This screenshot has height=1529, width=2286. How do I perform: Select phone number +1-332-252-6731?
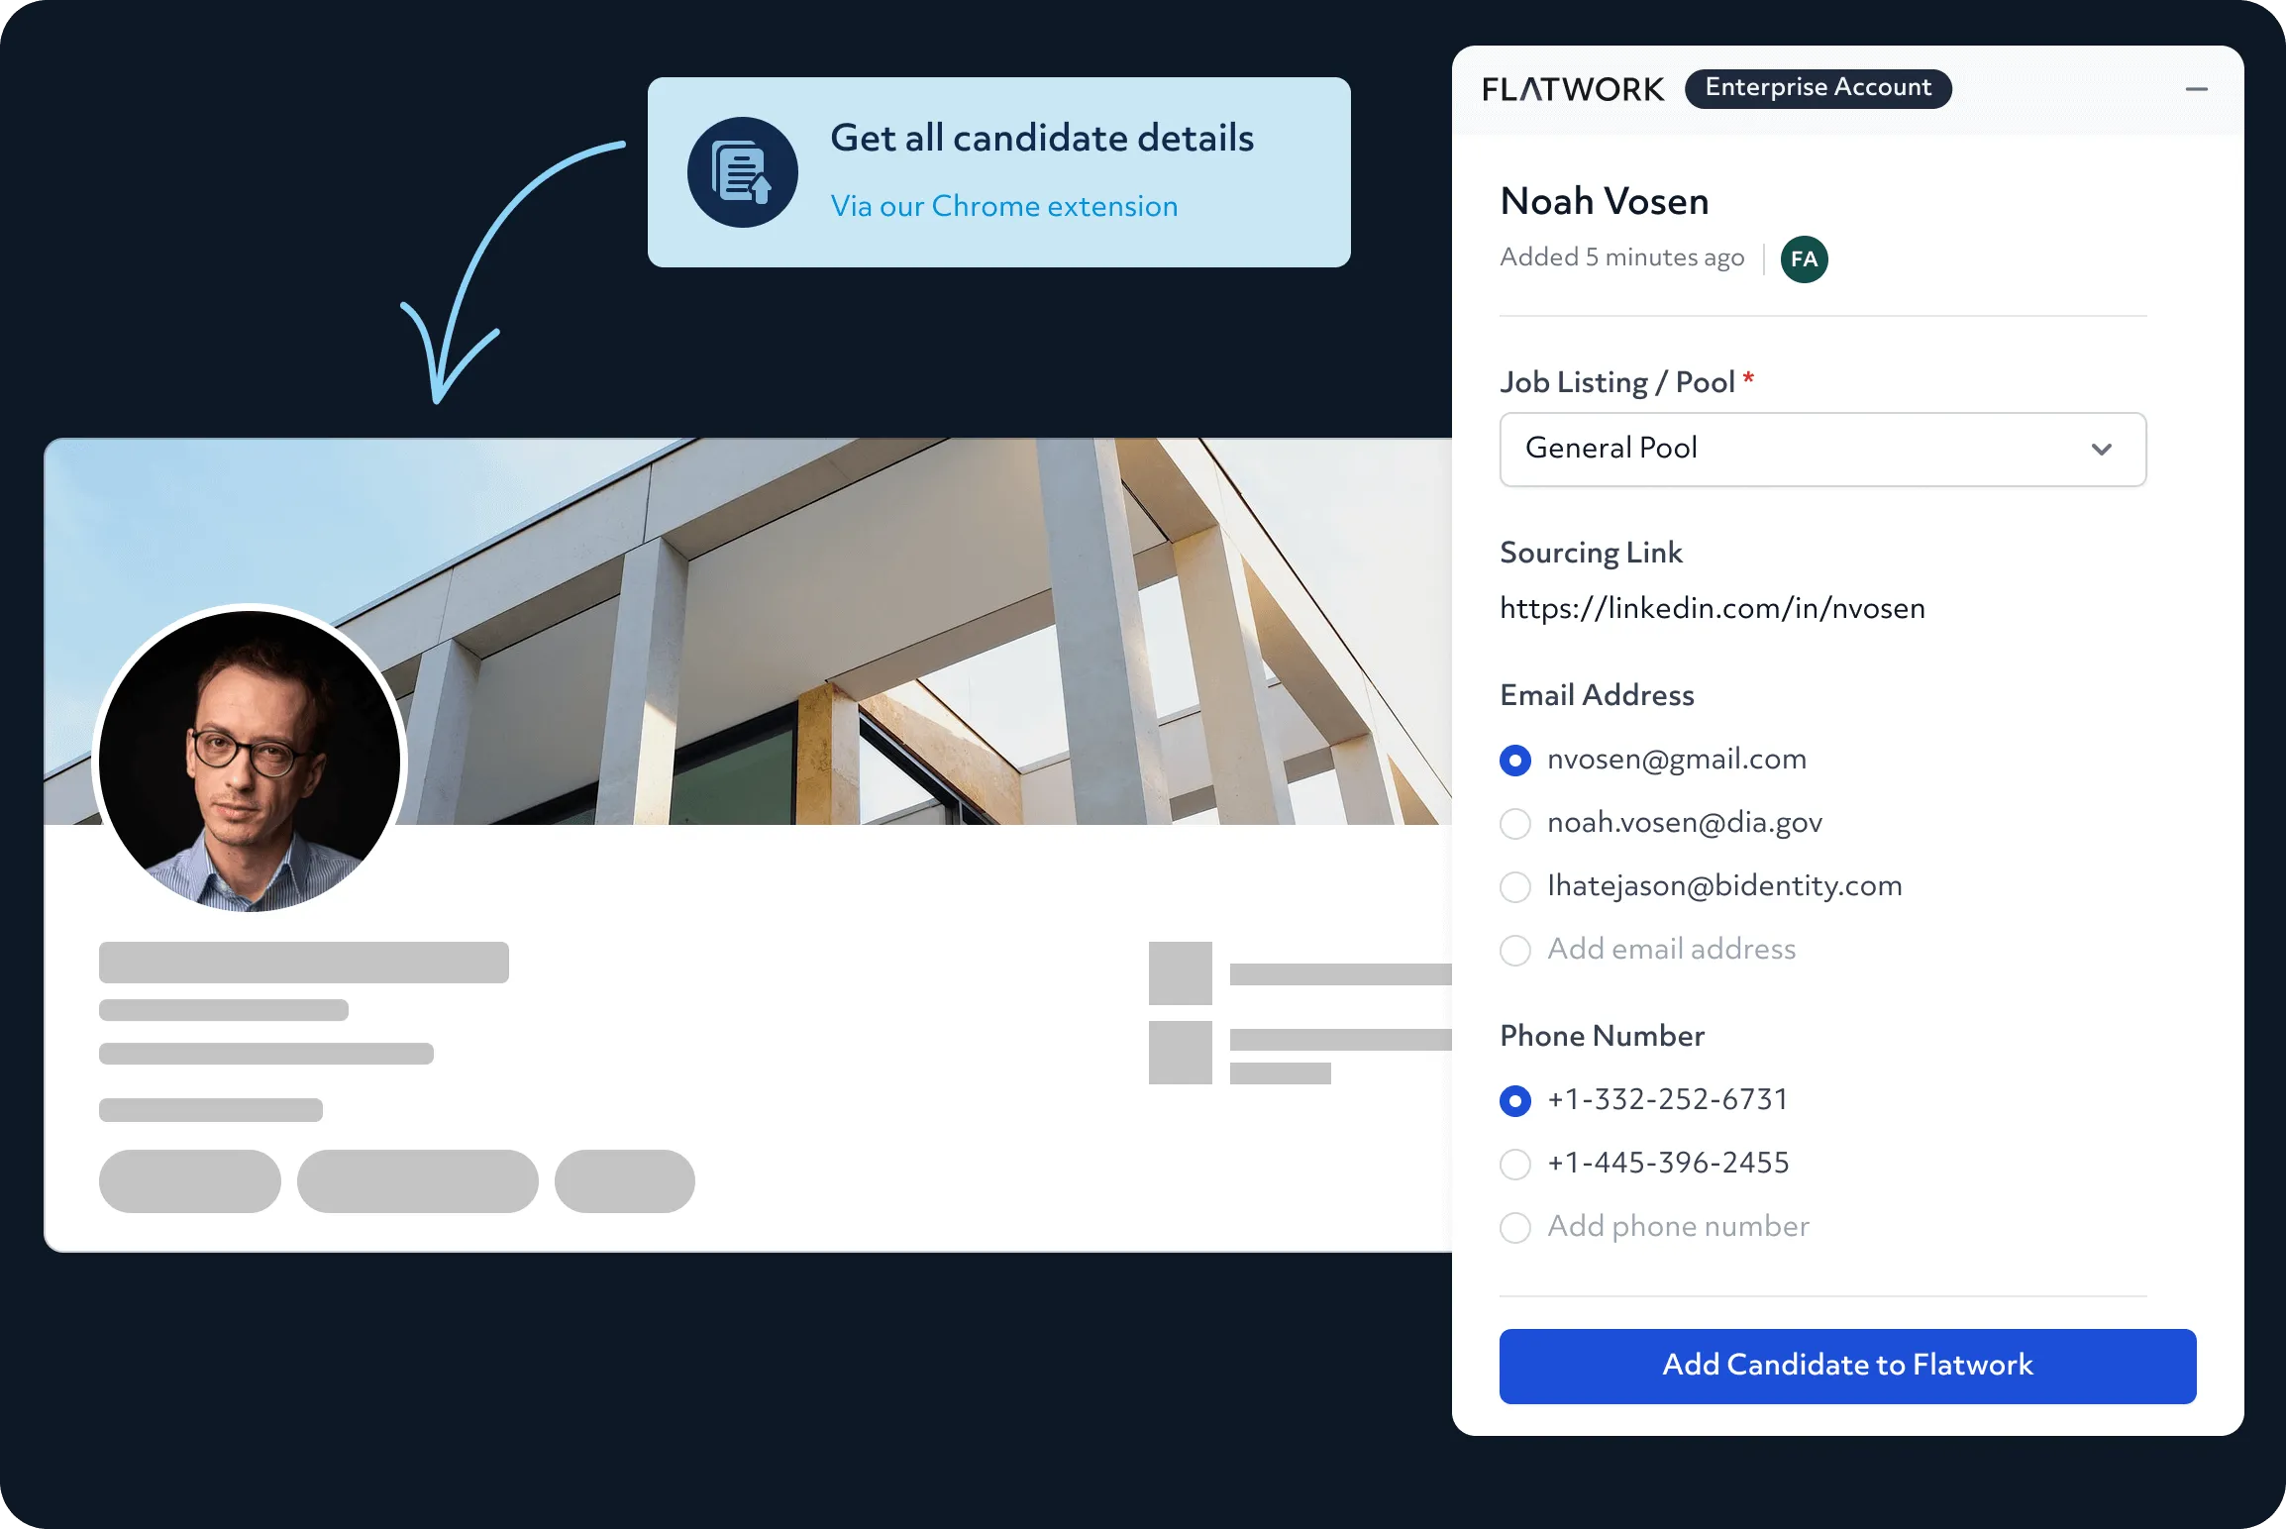coord(1514,1101)
